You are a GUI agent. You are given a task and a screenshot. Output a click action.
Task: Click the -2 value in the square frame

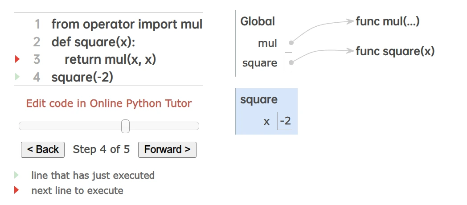pos(285,121)
